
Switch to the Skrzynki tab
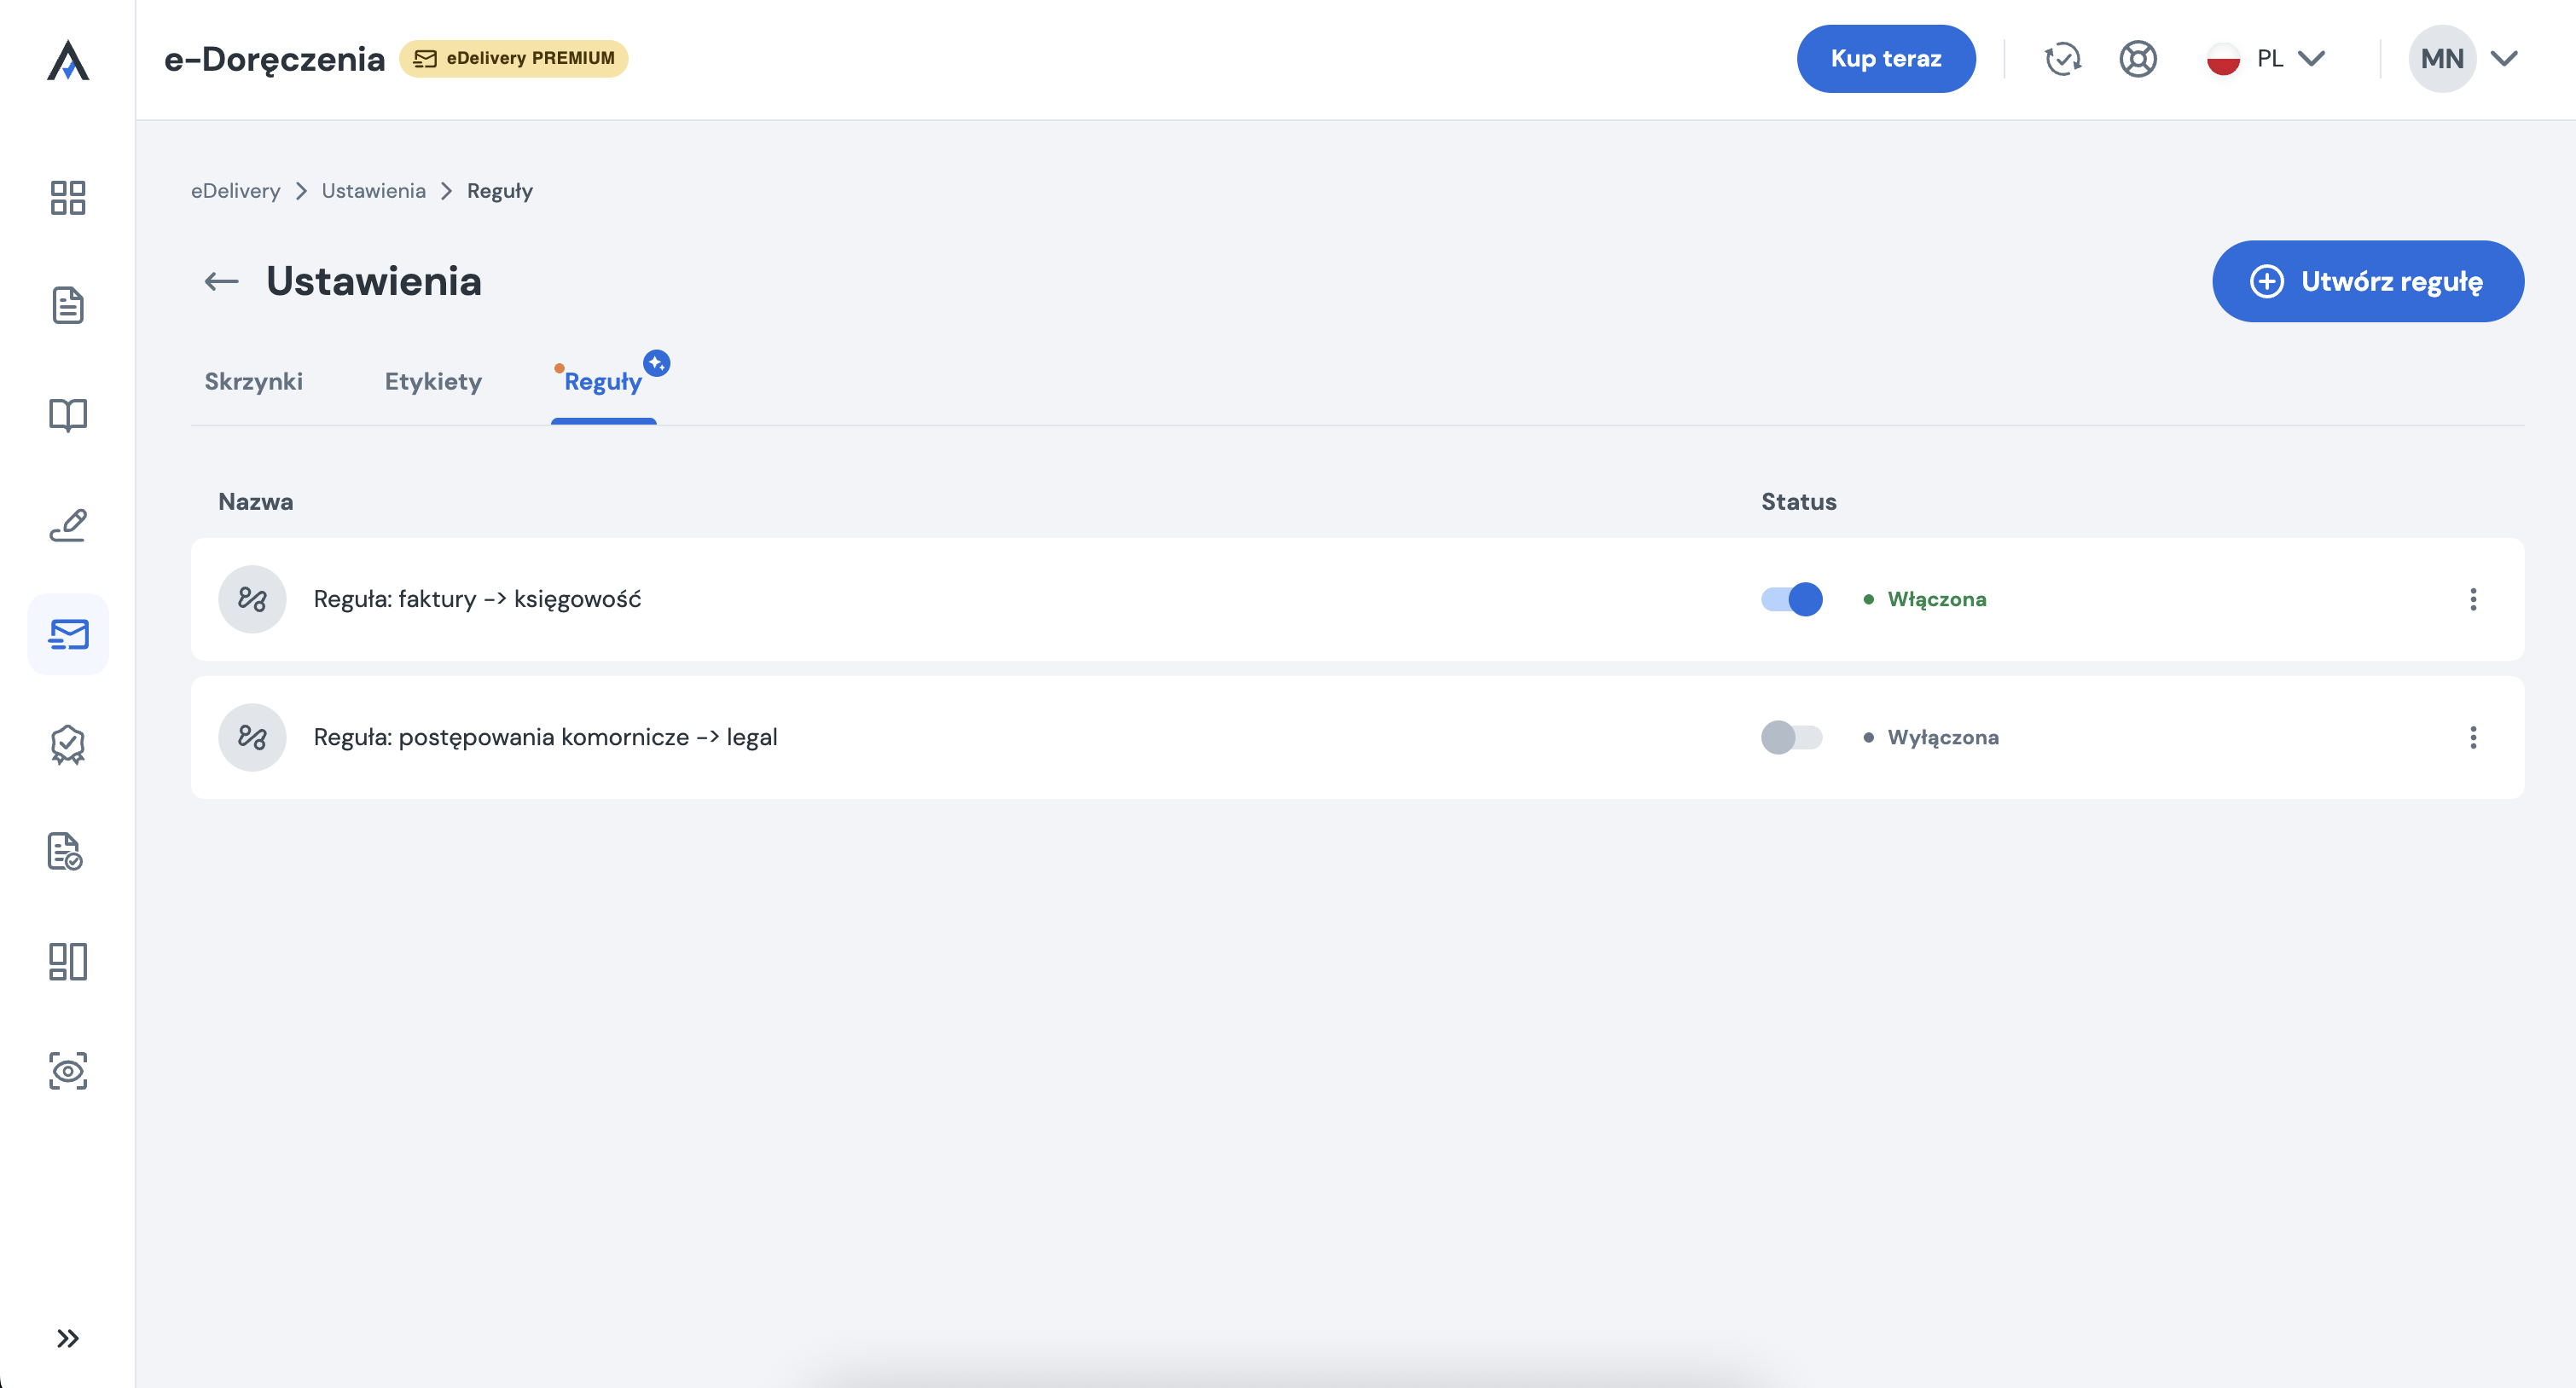click(253, 382)
